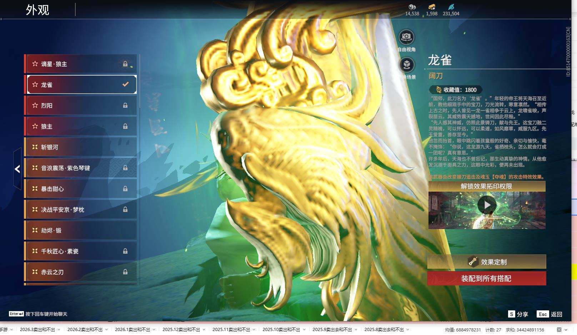Click the copper coin currency icon showing 14,538
The image size is (577, 335).
[x=412, y=6]
